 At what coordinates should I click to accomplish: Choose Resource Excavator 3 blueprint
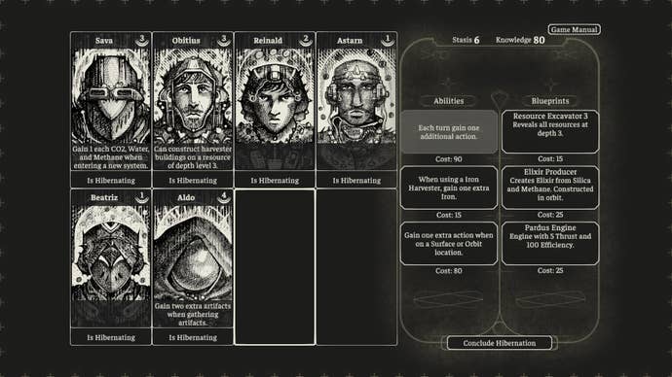point(550,131)
